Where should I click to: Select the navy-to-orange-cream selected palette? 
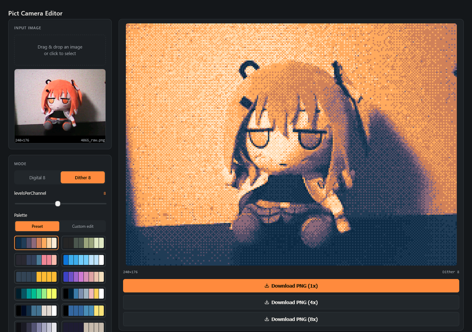[x=36, y=243]
